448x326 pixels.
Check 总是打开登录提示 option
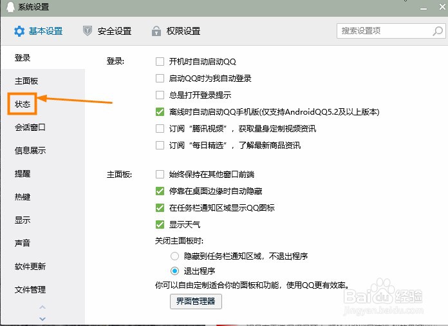tap(160, 95)
